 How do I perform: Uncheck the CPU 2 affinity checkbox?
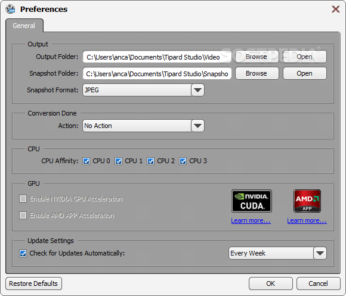[x=150, y=161]
